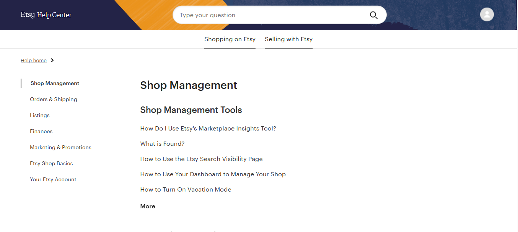518x232 pixels.
Task: Click the Shop Management page heading
Action: [x=189, y=85]
